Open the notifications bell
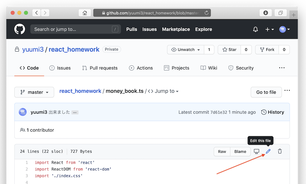Viewport: 306px width, 184px height. point(255,30)
